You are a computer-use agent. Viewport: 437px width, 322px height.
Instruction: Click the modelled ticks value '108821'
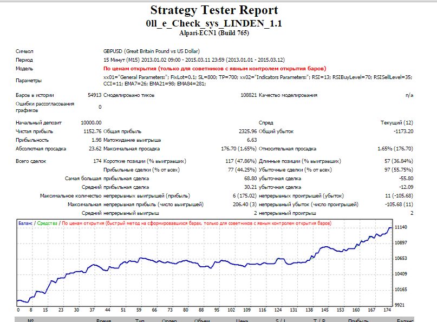coord(249,95)
